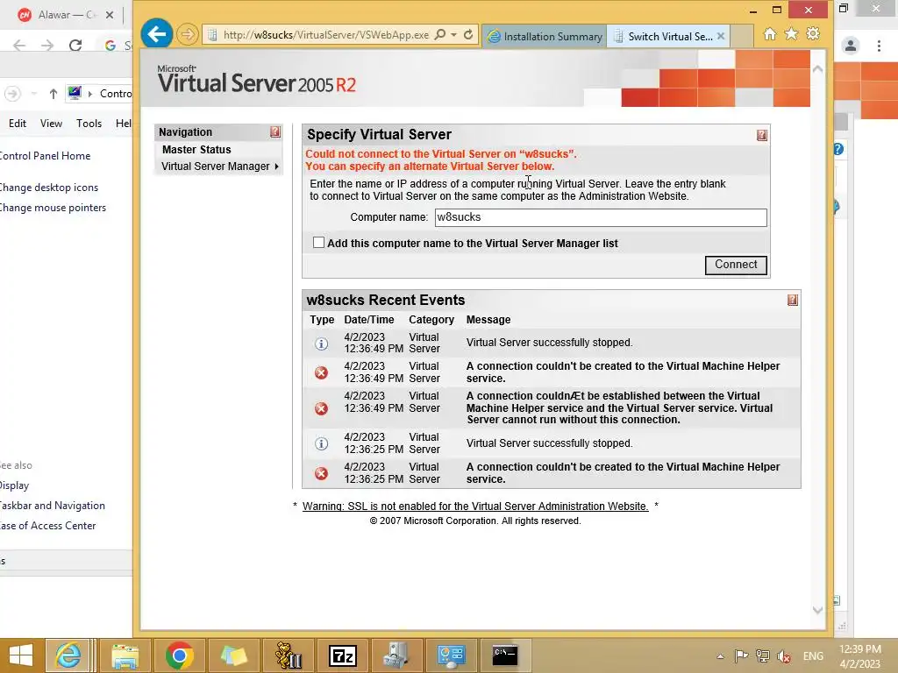
Task: Click the Explorer up arrow button
Action: point(53,93)
